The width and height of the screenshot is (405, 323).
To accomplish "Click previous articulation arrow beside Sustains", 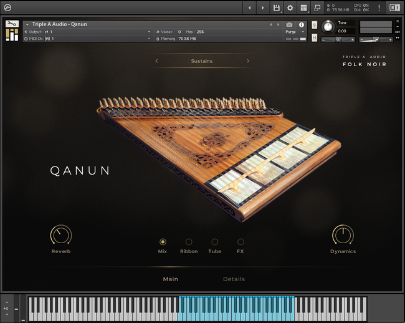I will click(x=156, y=61).
